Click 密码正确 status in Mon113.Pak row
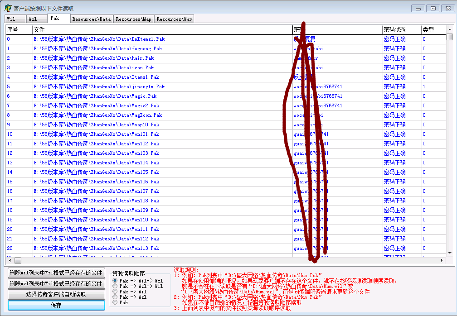 click(x=394, y=248)
